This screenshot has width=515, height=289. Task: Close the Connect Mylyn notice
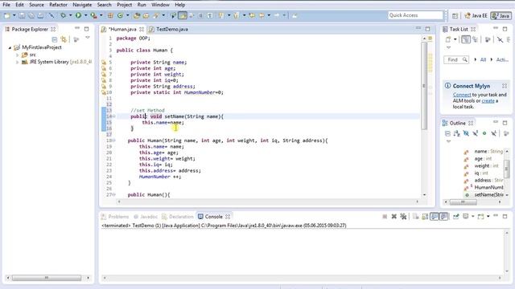(x=505, y=86)
